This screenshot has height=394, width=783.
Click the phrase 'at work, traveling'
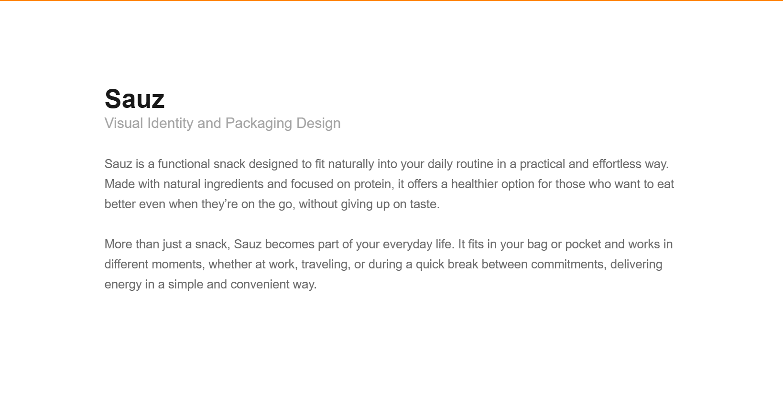click(x=302, y=264)
